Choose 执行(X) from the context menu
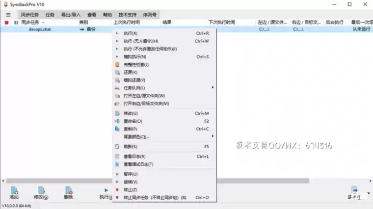Screen dimensions: 373x209 pos(164,33)
